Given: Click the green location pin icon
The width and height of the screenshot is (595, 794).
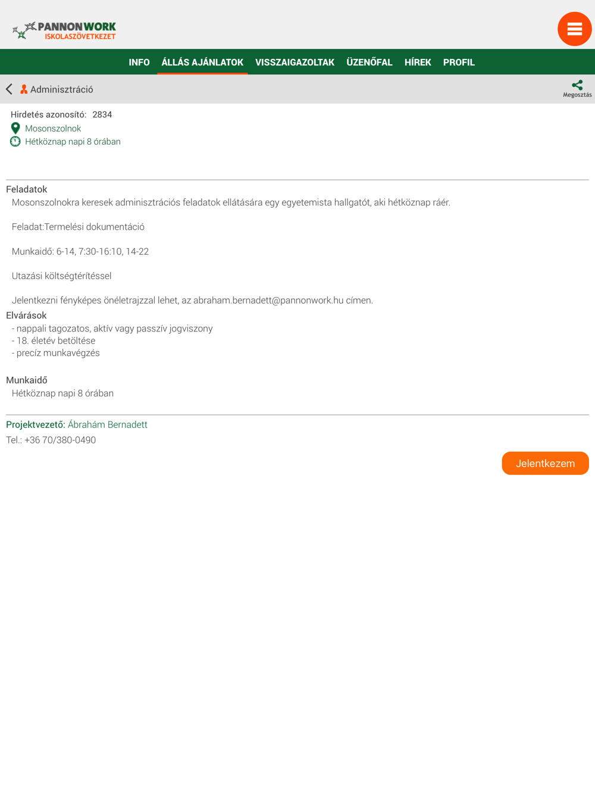Looking at the screenshot, I should click(15, 128).
